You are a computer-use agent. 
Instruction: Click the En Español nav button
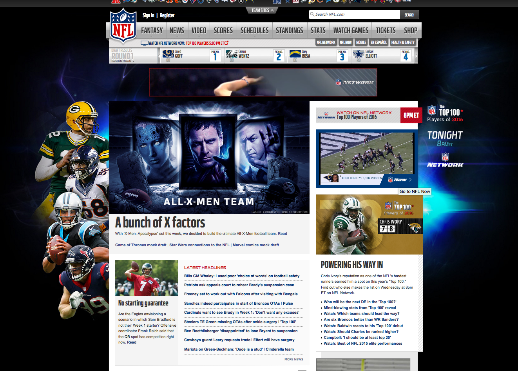[x=379, y=42]
